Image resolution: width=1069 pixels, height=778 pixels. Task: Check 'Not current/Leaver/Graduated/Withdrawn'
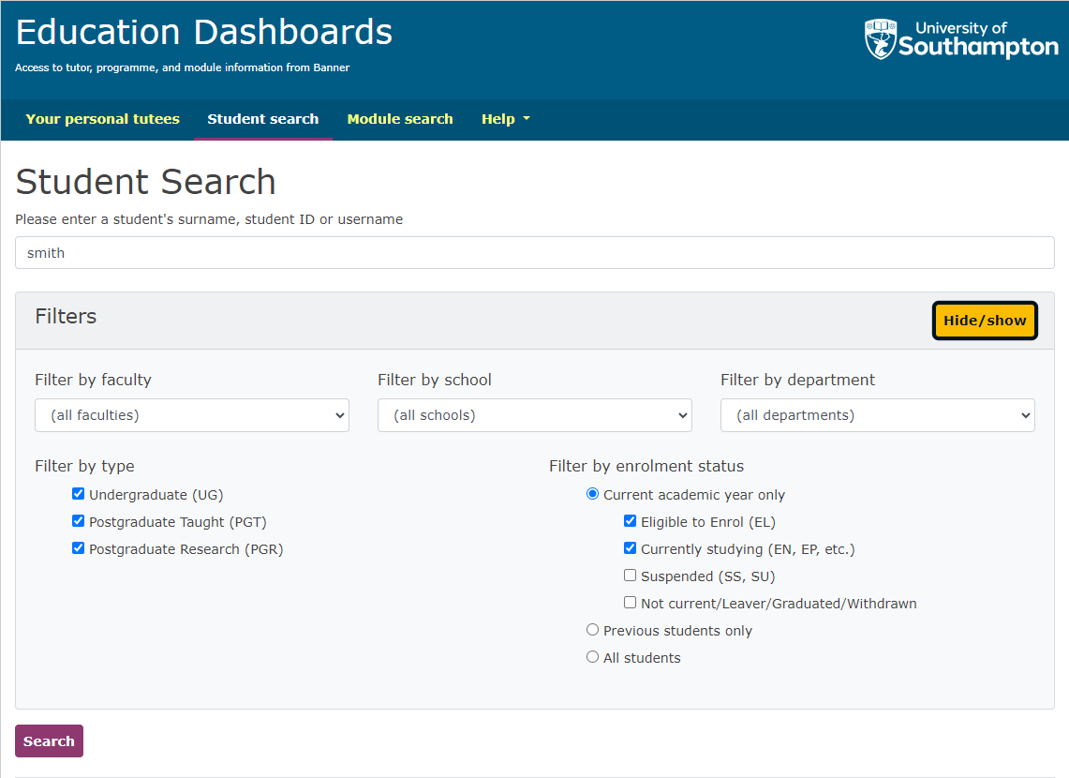[630, 602]
